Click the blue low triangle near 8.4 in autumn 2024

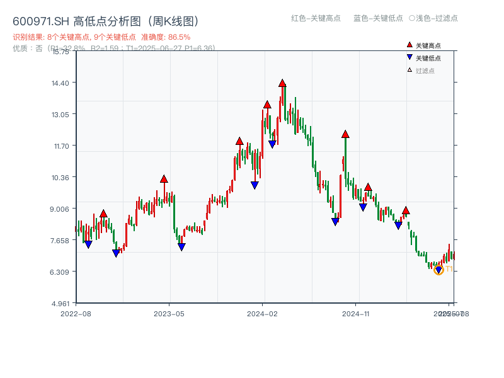tap(335, 222)
